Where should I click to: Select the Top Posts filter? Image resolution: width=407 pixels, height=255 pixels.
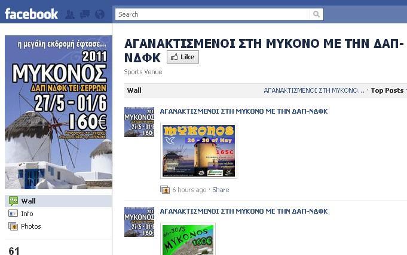click(387, 90)
